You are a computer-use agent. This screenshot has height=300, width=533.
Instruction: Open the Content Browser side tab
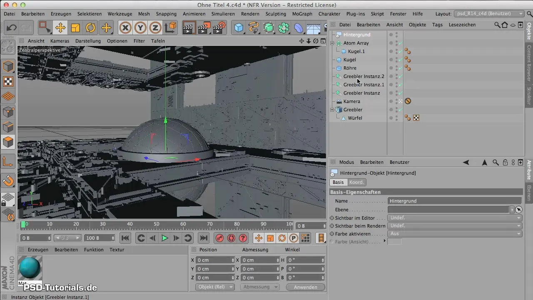(529, 64)
